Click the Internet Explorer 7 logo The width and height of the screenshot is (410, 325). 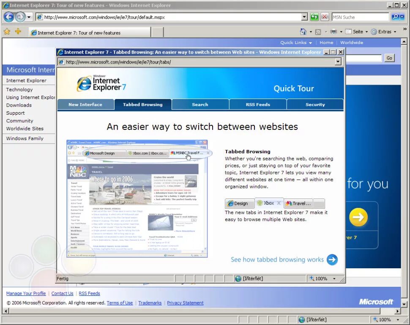click(101, 83)
